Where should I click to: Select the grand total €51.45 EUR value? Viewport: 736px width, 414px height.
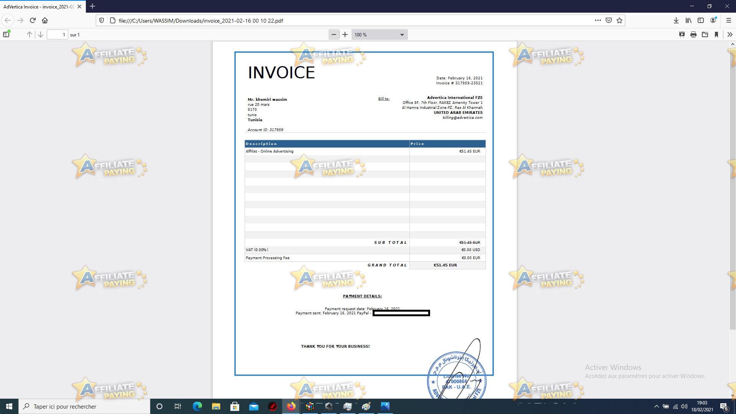pos(445,265)
